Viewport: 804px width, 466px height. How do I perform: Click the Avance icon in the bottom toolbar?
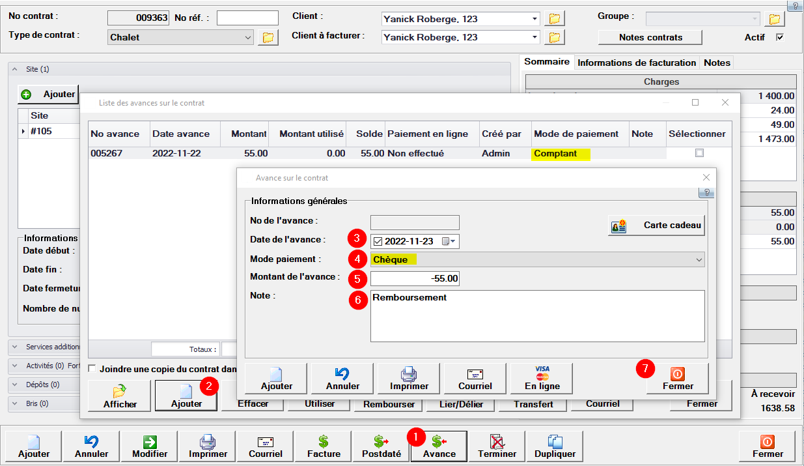439,446
